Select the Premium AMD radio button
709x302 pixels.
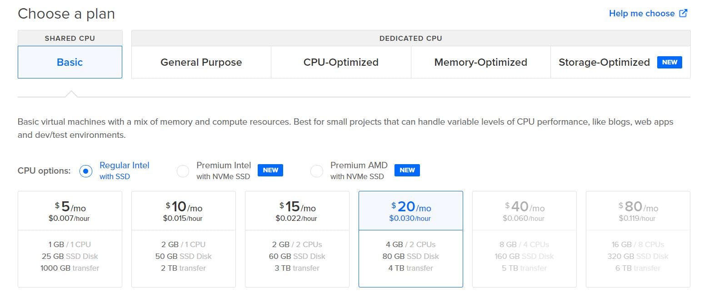[316, 171]
